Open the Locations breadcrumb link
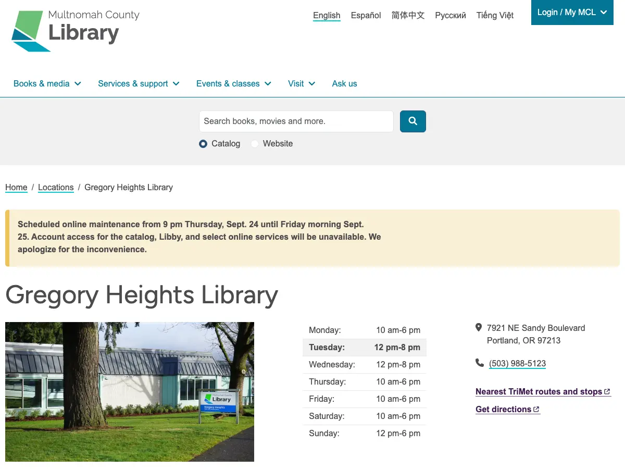 tap(56, 188)
